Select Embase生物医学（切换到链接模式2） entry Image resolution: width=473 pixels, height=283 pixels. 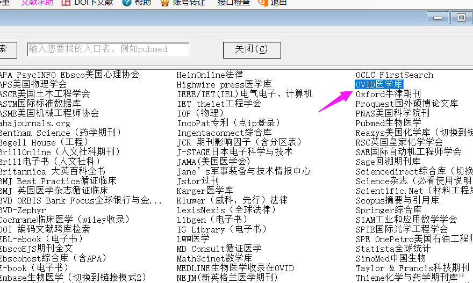(x=73, y=277)
